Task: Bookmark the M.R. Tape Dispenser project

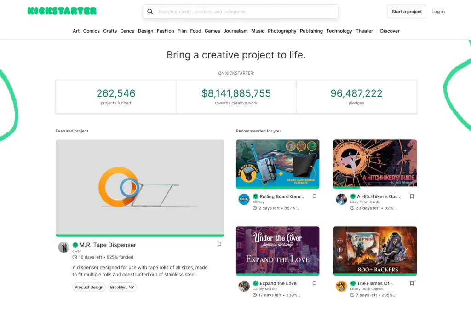Action: point(219,244)
